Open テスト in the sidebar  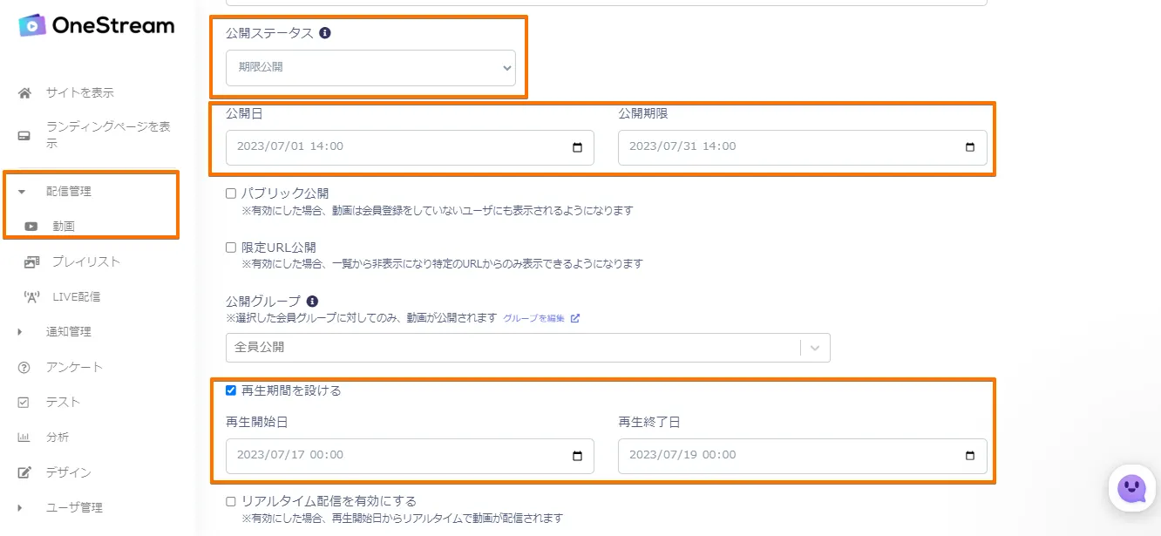click(63, 402)
